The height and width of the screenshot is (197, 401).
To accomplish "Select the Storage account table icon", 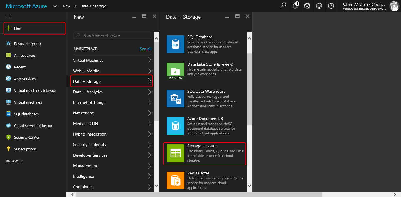I will [176, 153].
